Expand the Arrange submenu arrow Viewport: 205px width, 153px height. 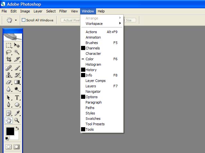click(x=120, y=18)
